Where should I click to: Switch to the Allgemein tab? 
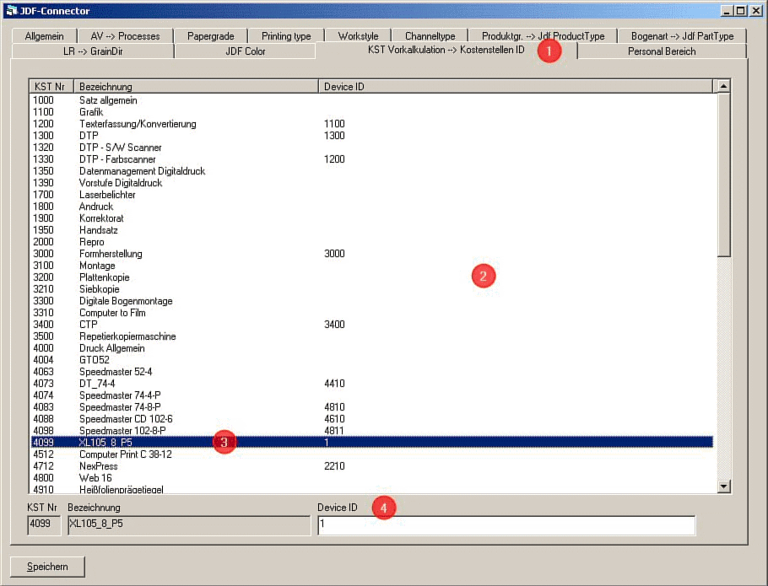click(44, 35)
